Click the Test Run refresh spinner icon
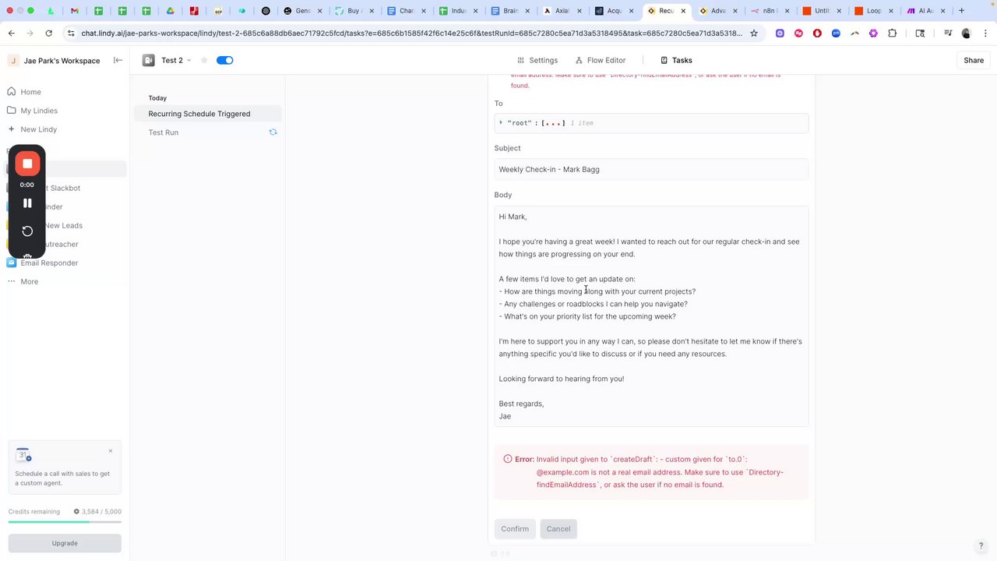 click(x=273, y=132)
